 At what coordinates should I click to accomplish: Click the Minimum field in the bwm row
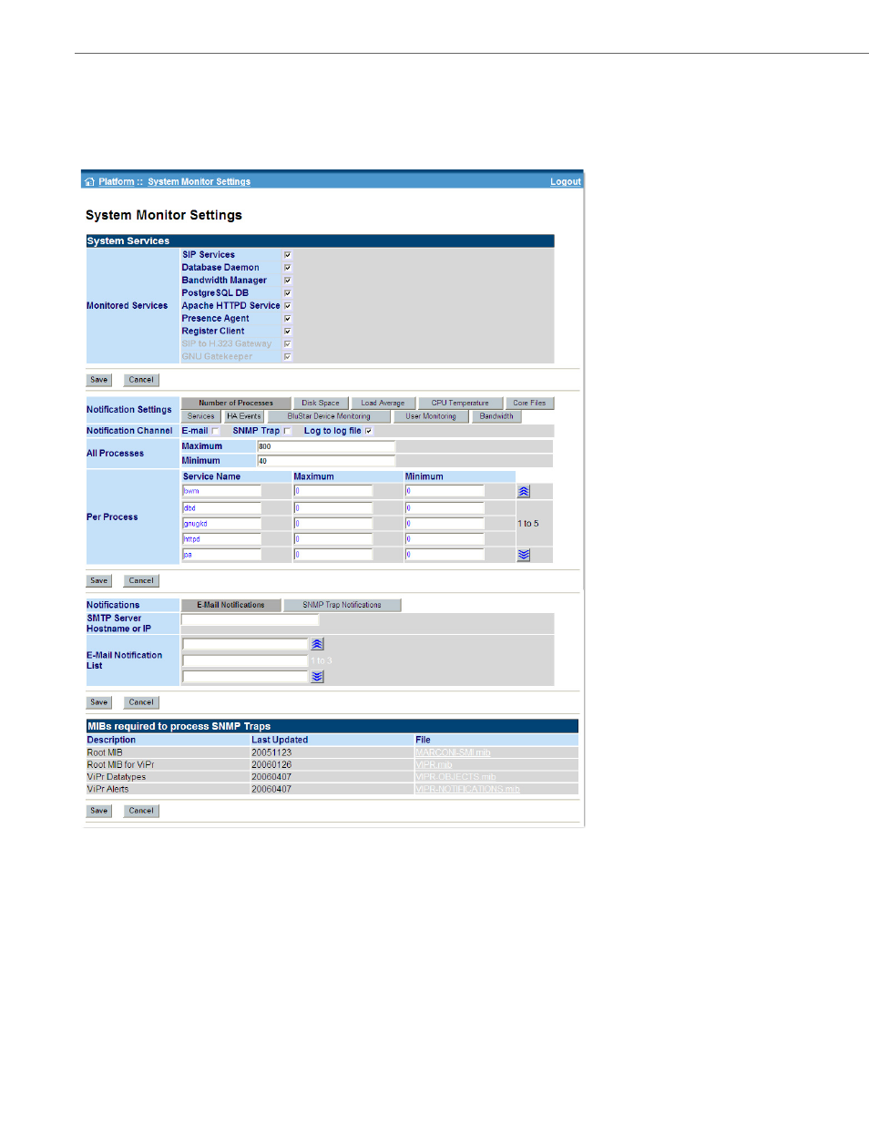445,491
